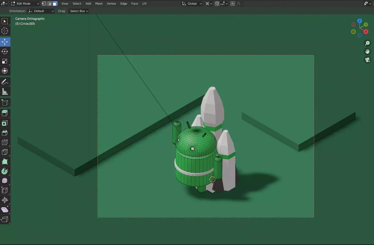Image resolution: width=374 pixels, height=245 pixels.
Task: Open the Edge menu
Action: (x=124, y=4)
